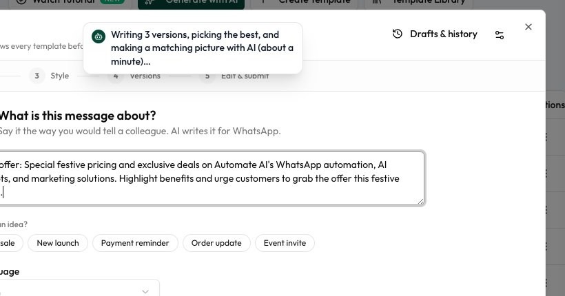The height and width of the screenshot is (296, 565).
Task: Open the second three-dot row menu at right edge
Action: (x=546, y=173)
